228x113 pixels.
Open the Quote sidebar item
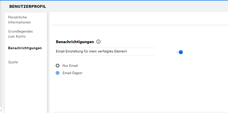click(13, 62)
